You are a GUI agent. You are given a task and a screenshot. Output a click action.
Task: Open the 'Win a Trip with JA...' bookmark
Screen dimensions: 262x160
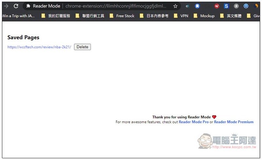pyautogui.click(x=18, y=16)
